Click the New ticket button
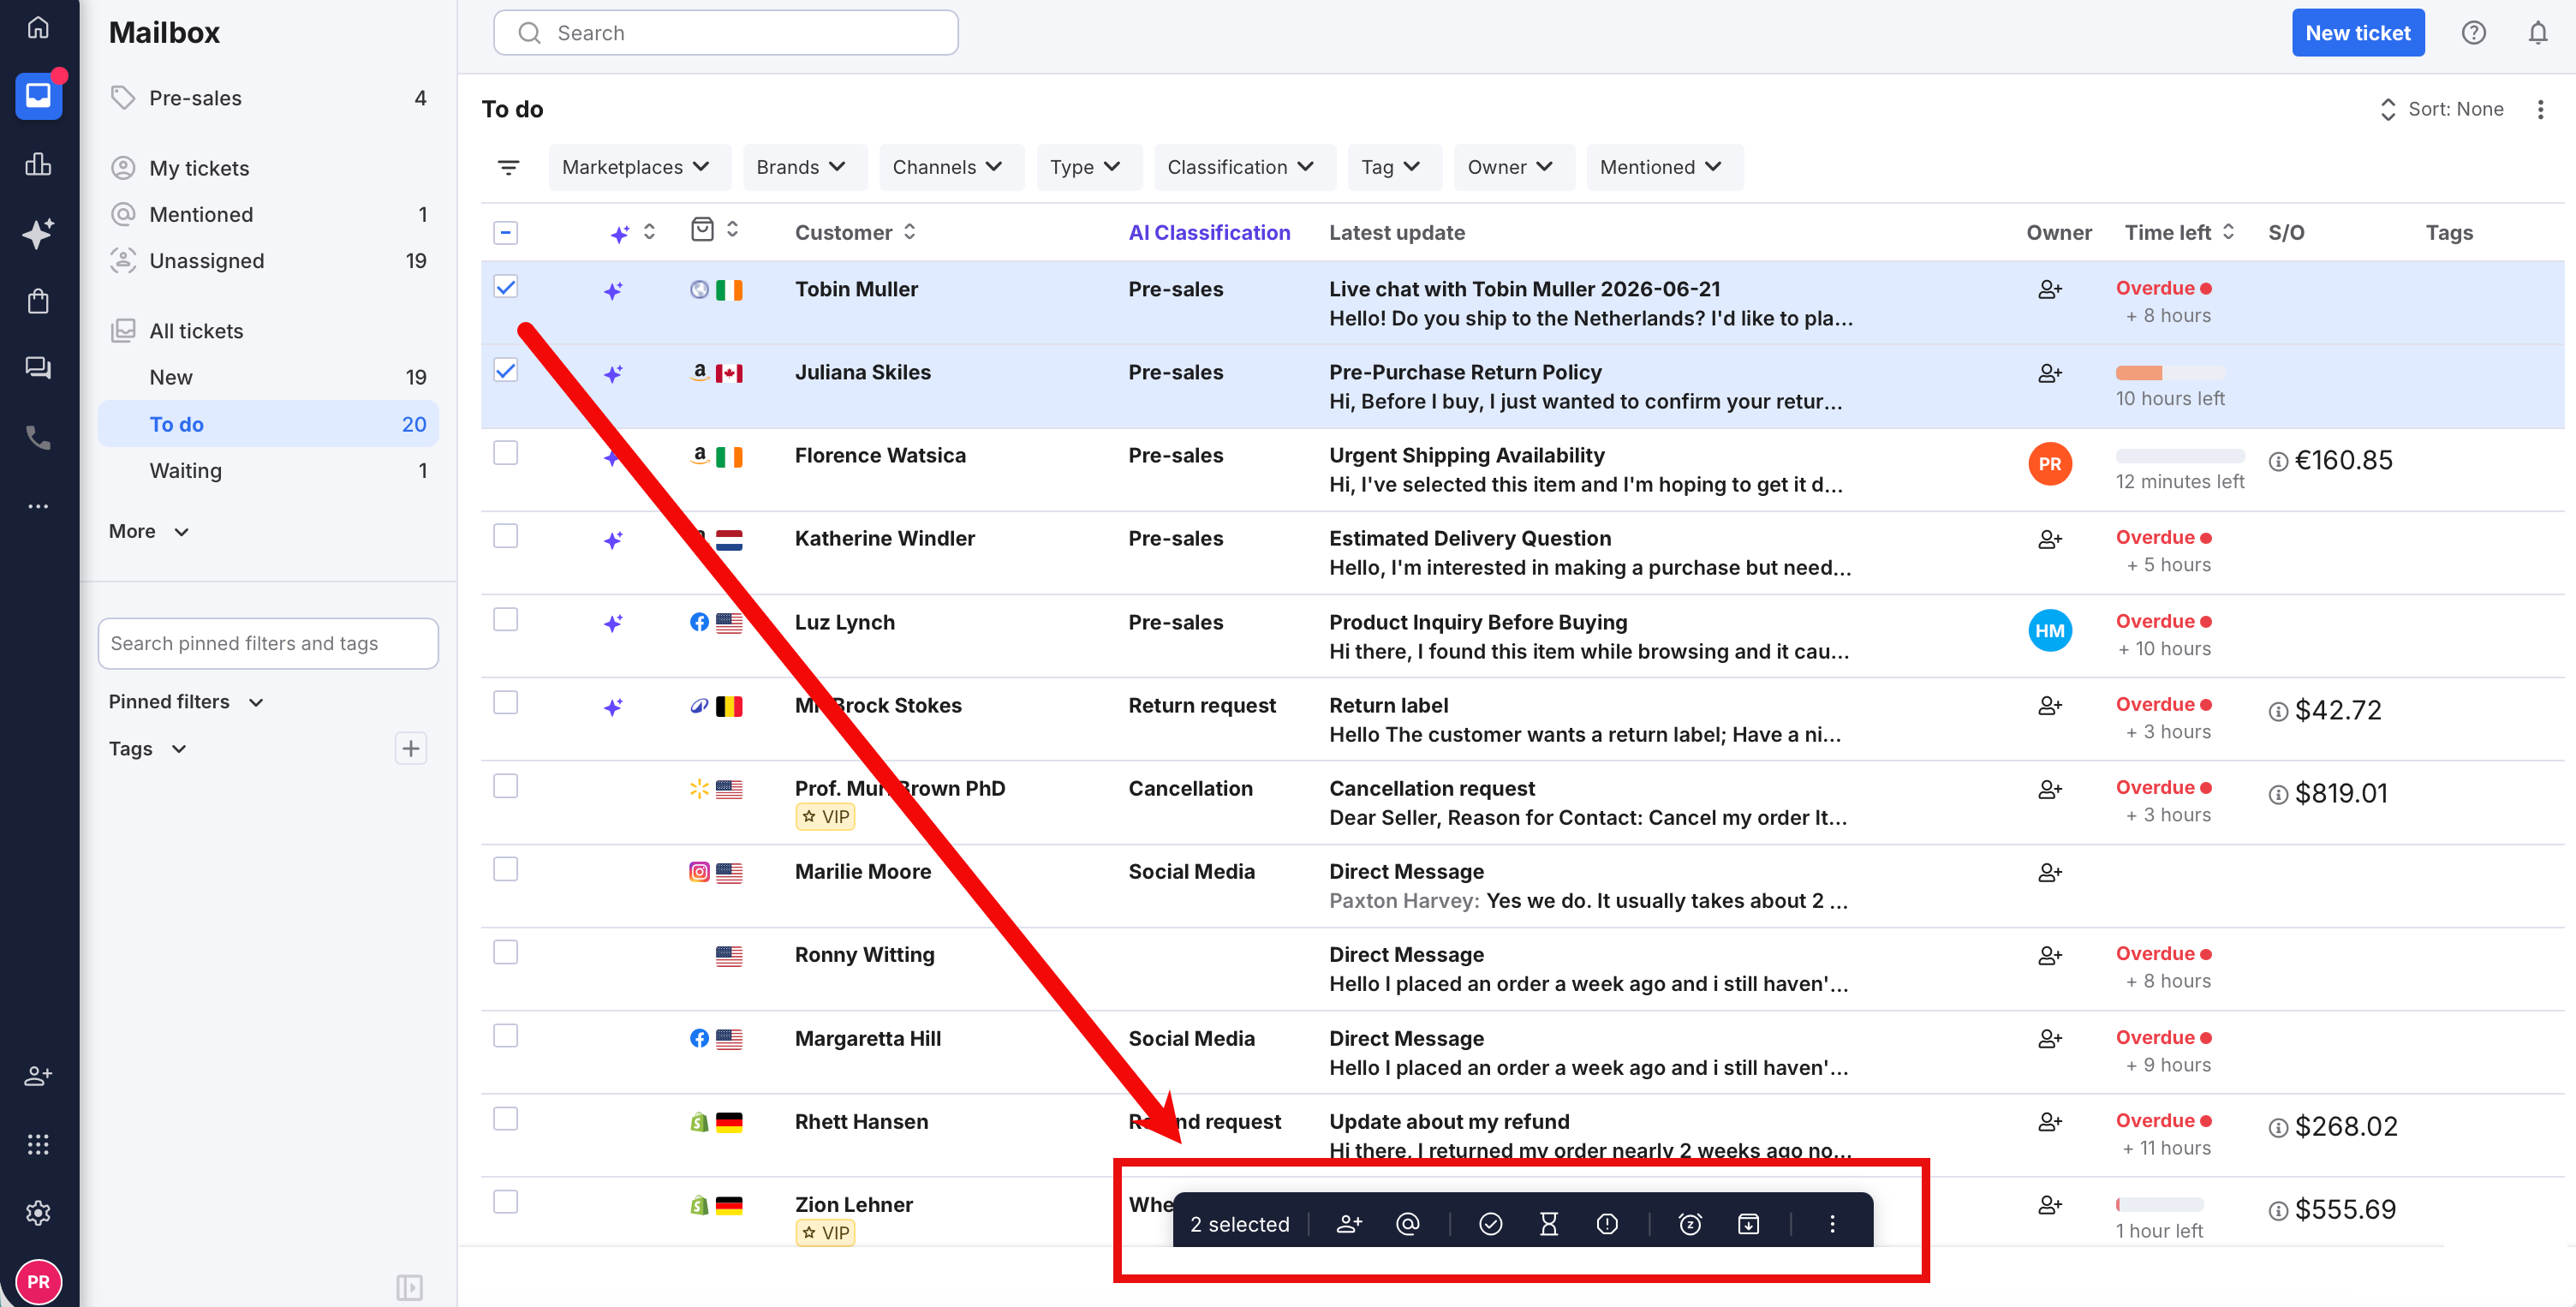The width and height of the screenshot is (2576, 1307). tap(2357, 33)
